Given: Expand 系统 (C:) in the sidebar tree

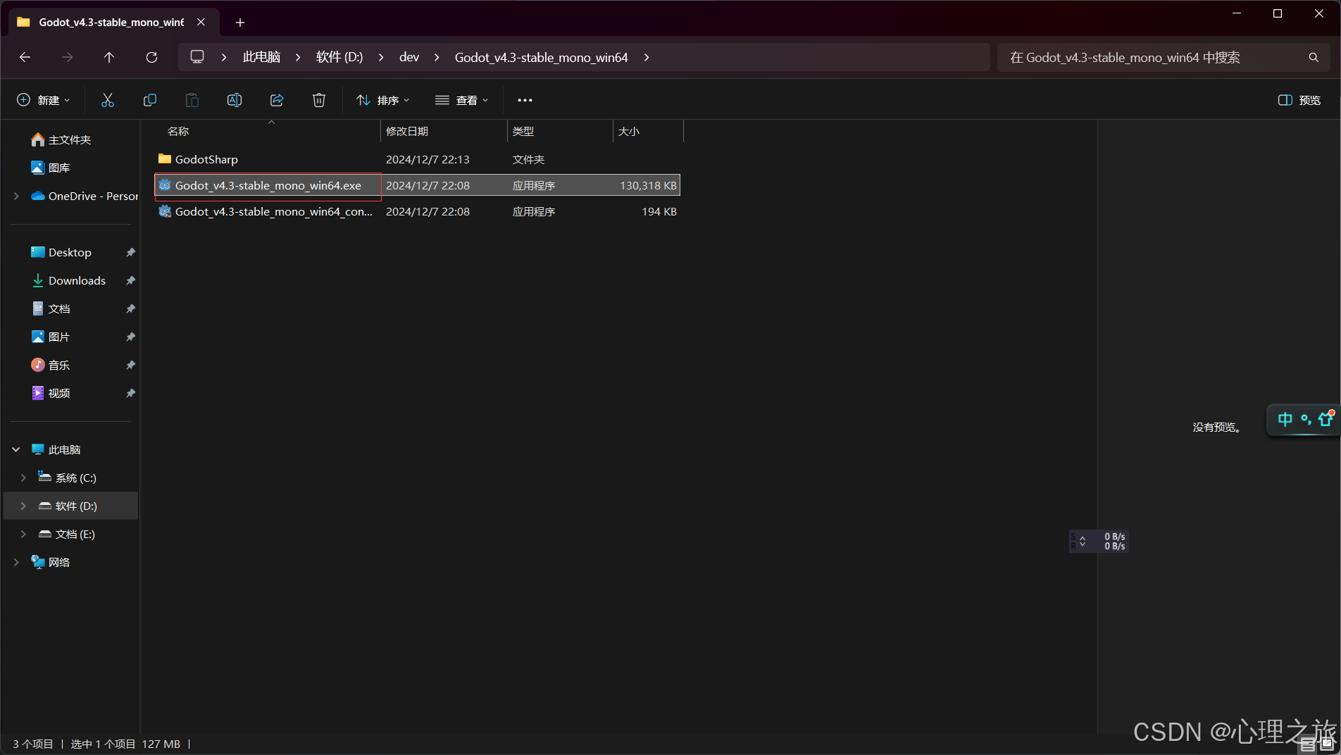Looking at the screenshot, I should (x=23, y=478).
